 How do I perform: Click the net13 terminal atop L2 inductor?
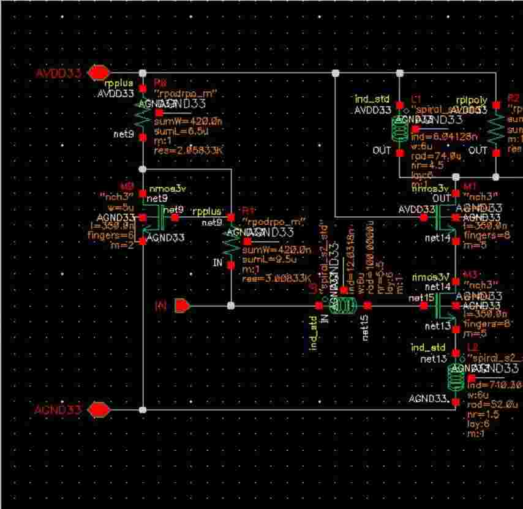point(456,353)
